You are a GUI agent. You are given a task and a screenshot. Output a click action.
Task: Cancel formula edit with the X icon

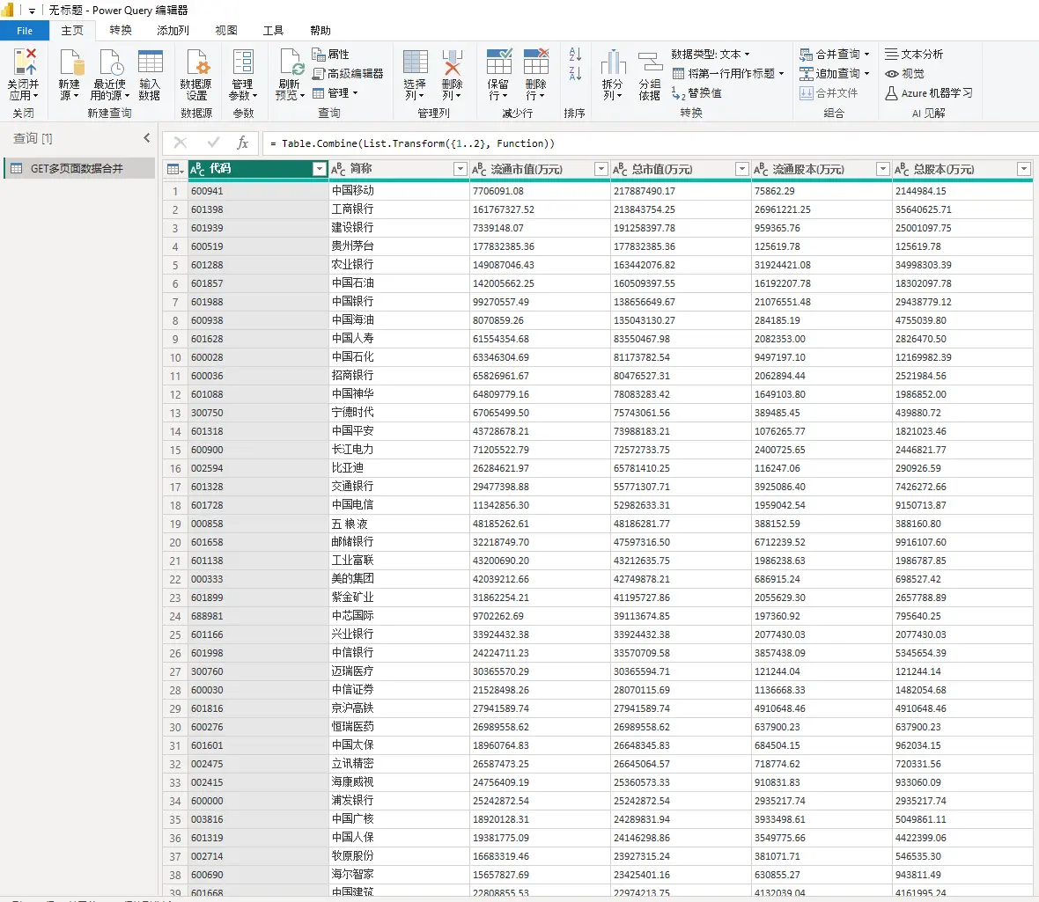[x=181, y=143]
